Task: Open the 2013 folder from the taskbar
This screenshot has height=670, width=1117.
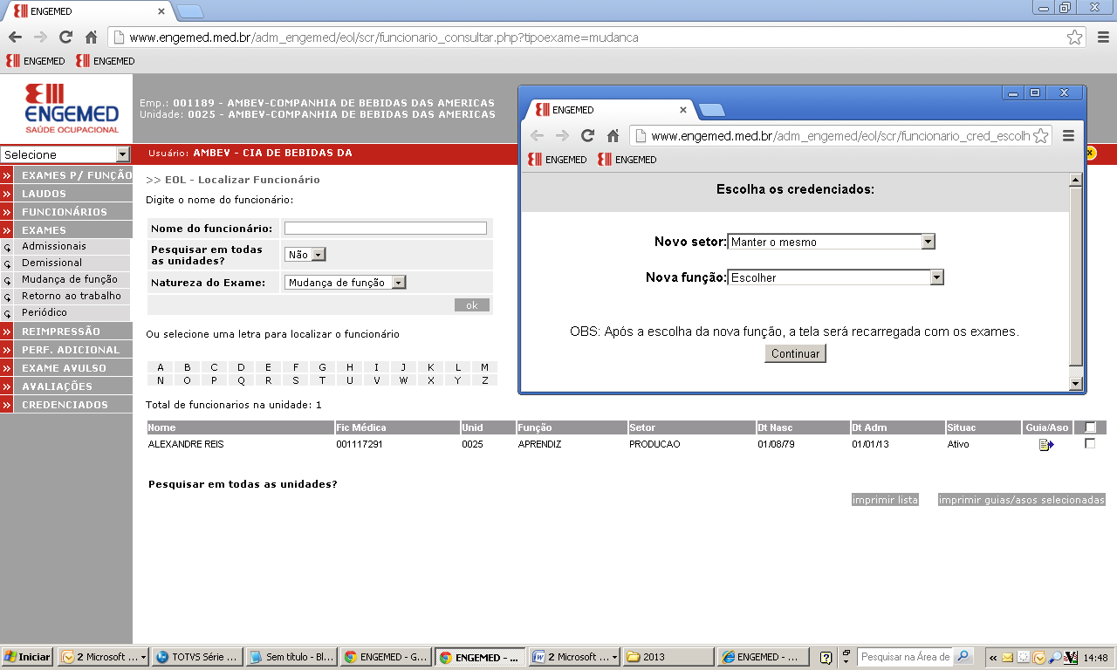Action: (668, 657)
